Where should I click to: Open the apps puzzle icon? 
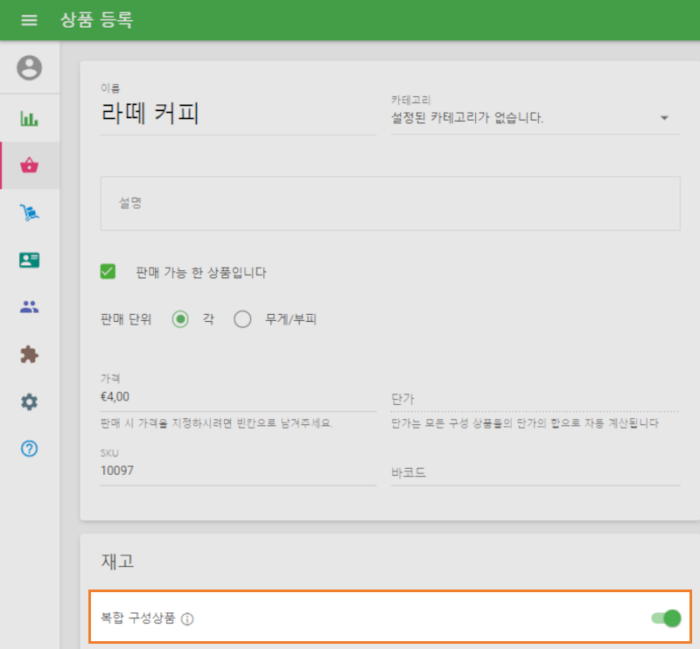coord(30,354)
